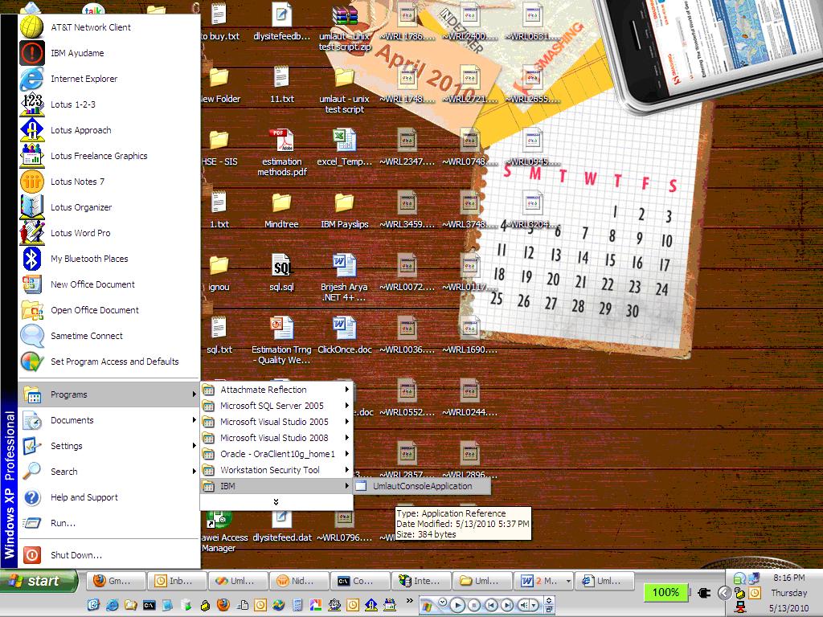Viewport: 823px width, 617px height.
Task: Click the Start button
Action: [x=39, y=581]
